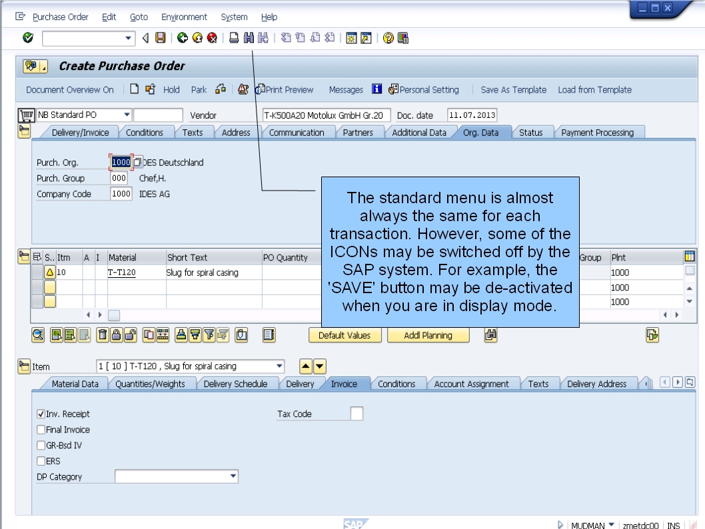The height and width of the screenshot is (529, 705).
Task: Enable the Final Invoice checkbox
Action: click(x=41, y=430)
